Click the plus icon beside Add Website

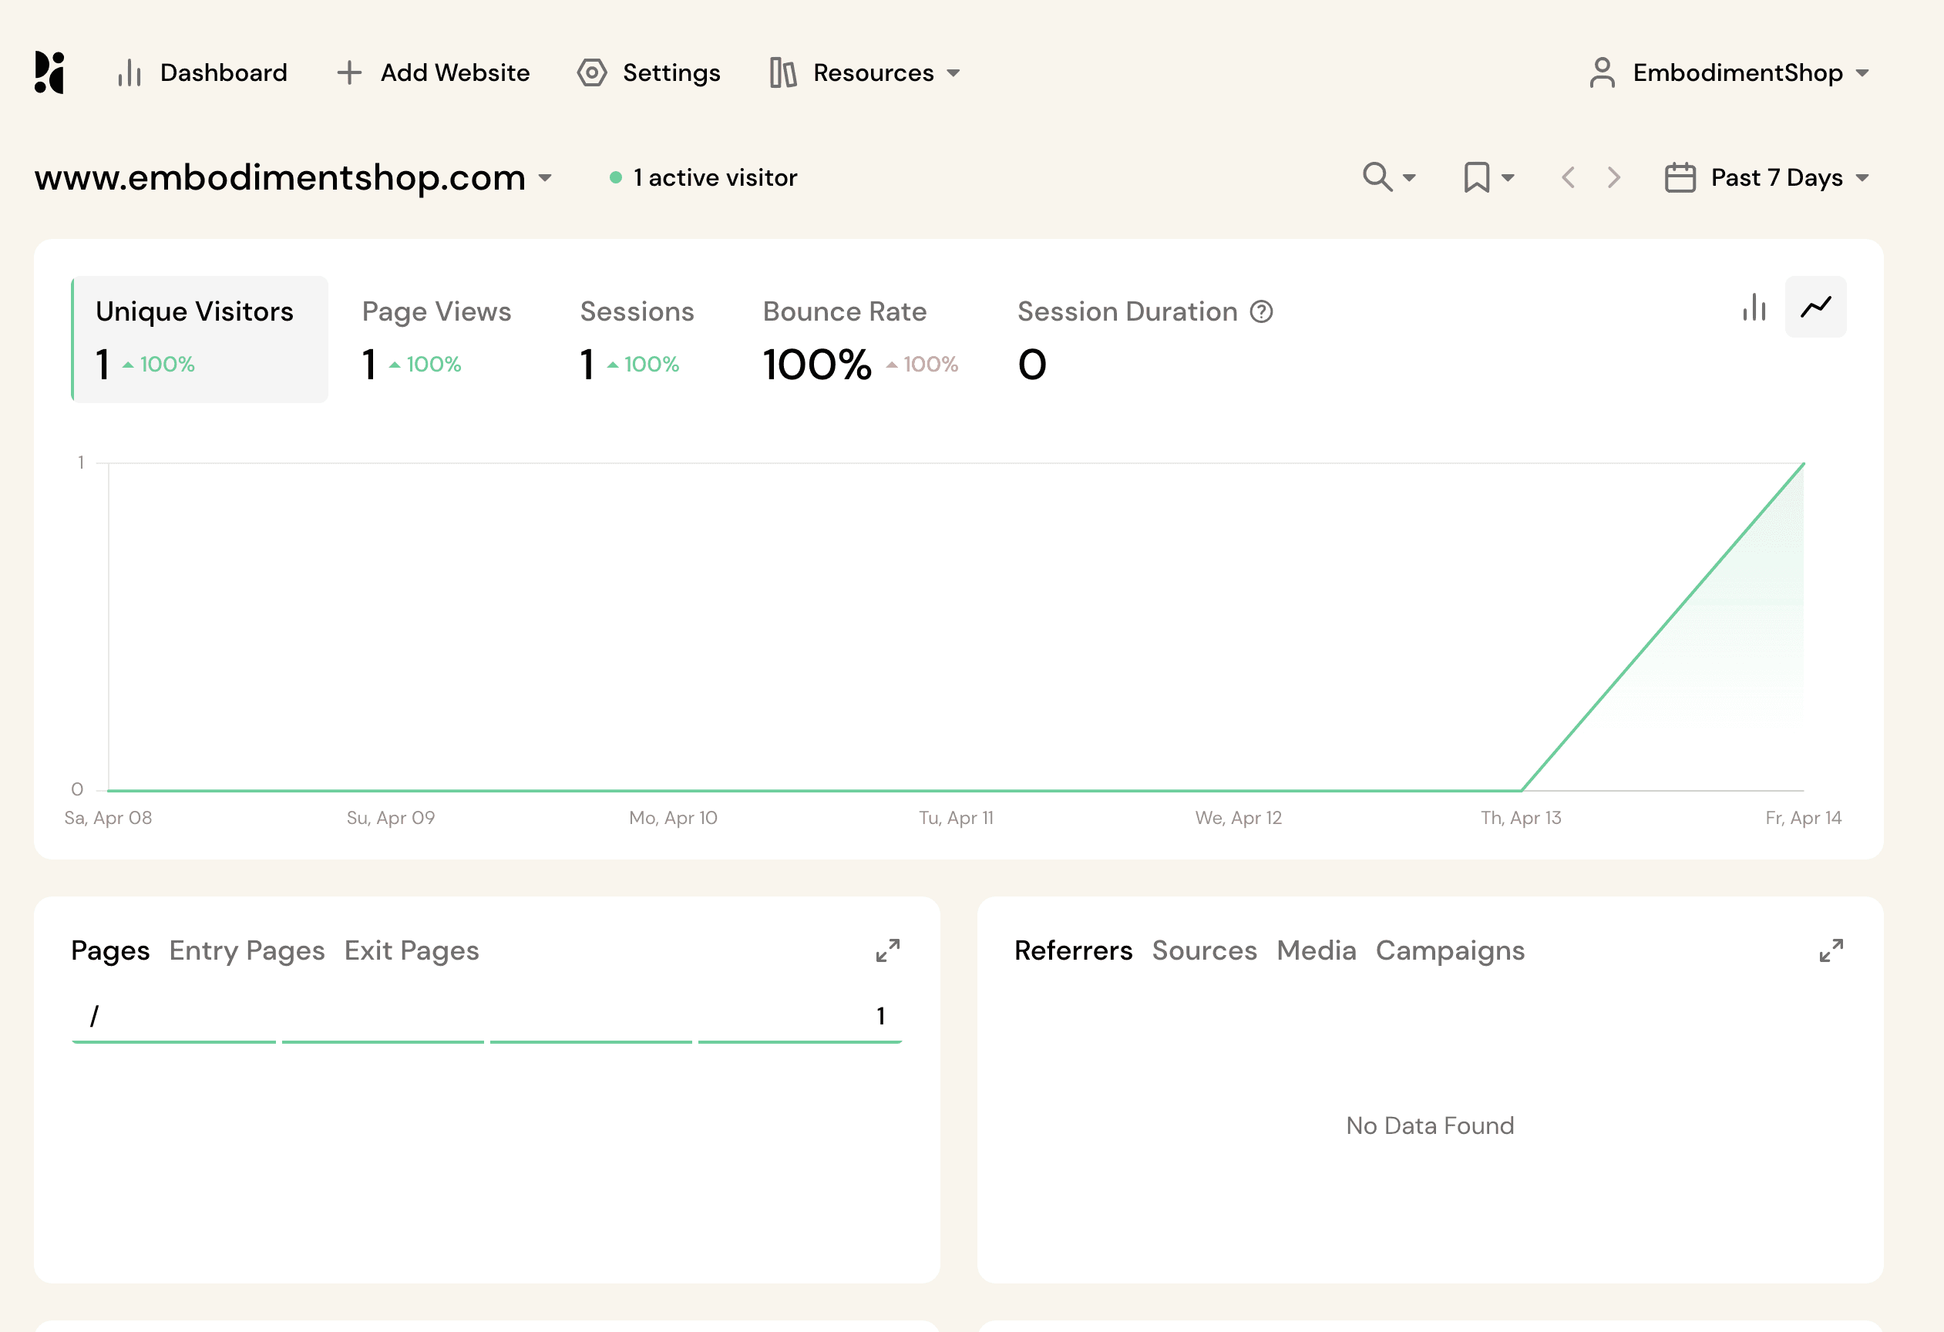tap(349, 72)
